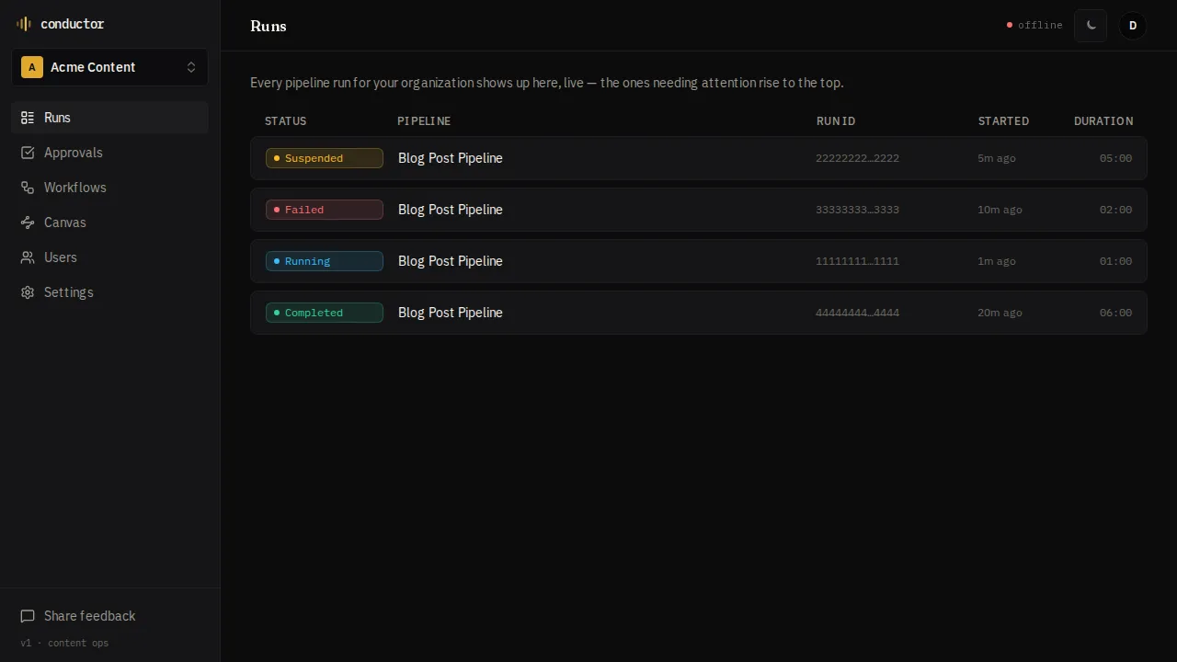Open the Blog Post Pipeline failed run
Screen dimensions: 1177x662
pos(699,210)
